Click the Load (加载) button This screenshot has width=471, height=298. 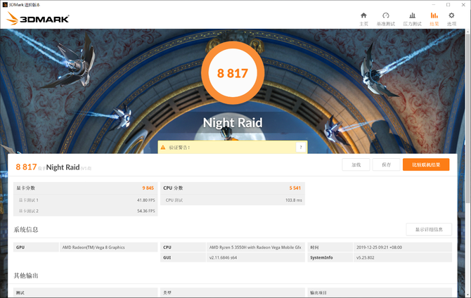click(x=356, y=164)
